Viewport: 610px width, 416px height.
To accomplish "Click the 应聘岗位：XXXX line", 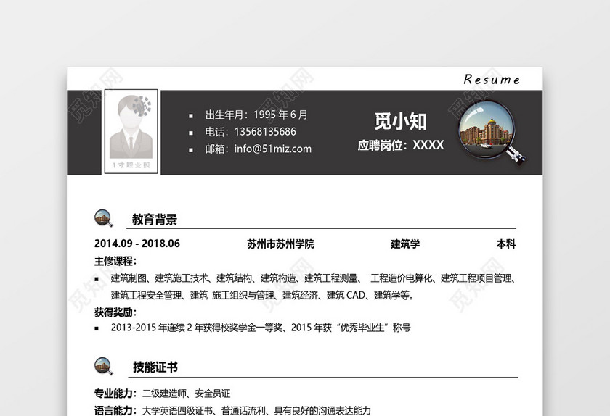I will (401, 145).
